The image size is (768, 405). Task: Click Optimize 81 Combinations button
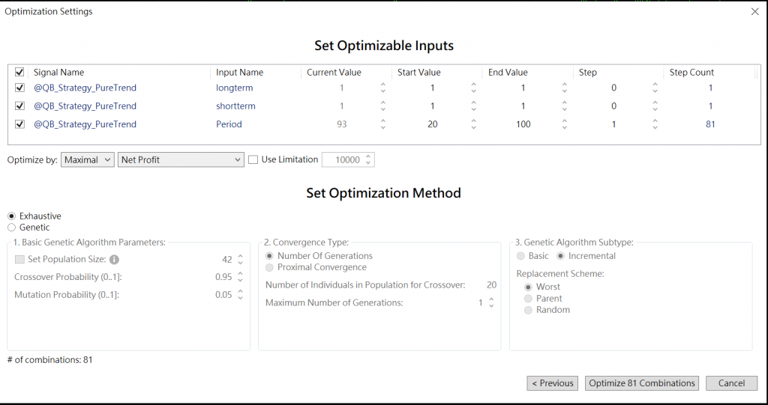pyautogui.click(x=641, y=383)
